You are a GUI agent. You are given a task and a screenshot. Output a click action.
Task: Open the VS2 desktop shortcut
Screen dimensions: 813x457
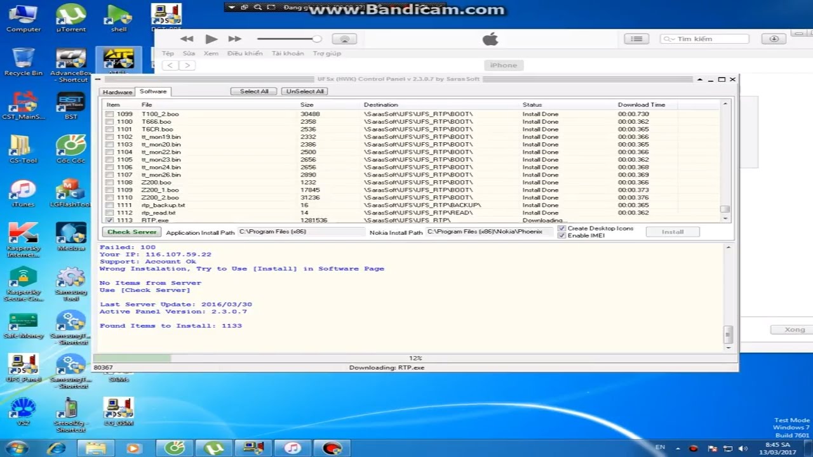(24, 411)
